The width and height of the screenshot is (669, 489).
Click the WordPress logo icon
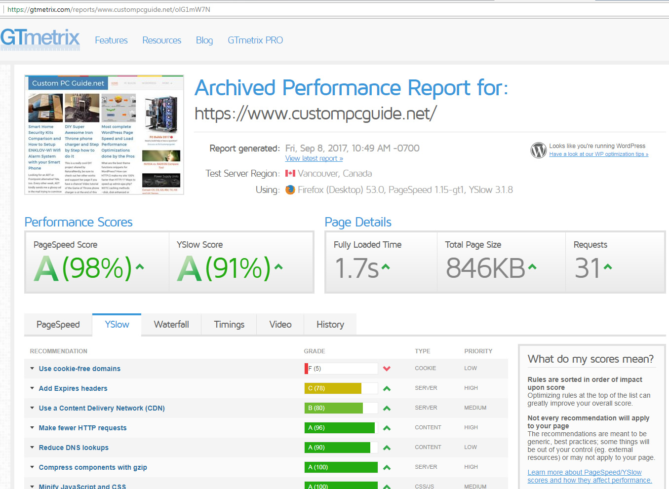[x=538, y=150]
